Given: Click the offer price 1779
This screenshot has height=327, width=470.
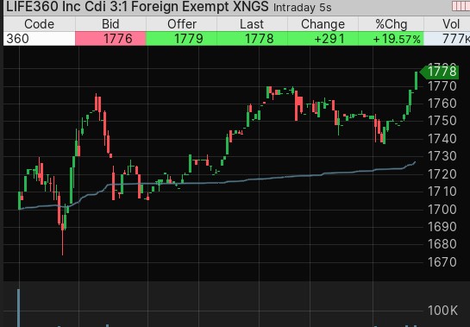Looking at the screenshot, I should 181,39.
